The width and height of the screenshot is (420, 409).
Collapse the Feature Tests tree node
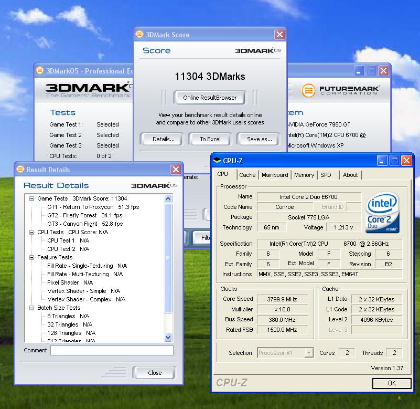coord(31,257)
